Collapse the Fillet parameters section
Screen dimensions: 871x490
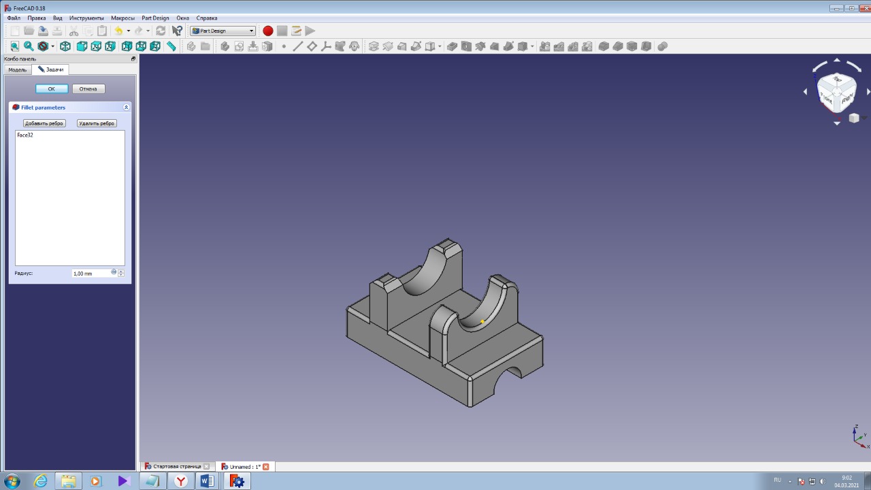[126, 108]
